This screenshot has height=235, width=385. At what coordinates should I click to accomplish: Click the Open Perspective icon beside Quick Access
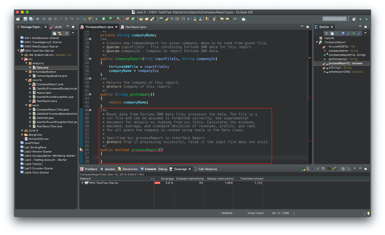click(354, 19)
